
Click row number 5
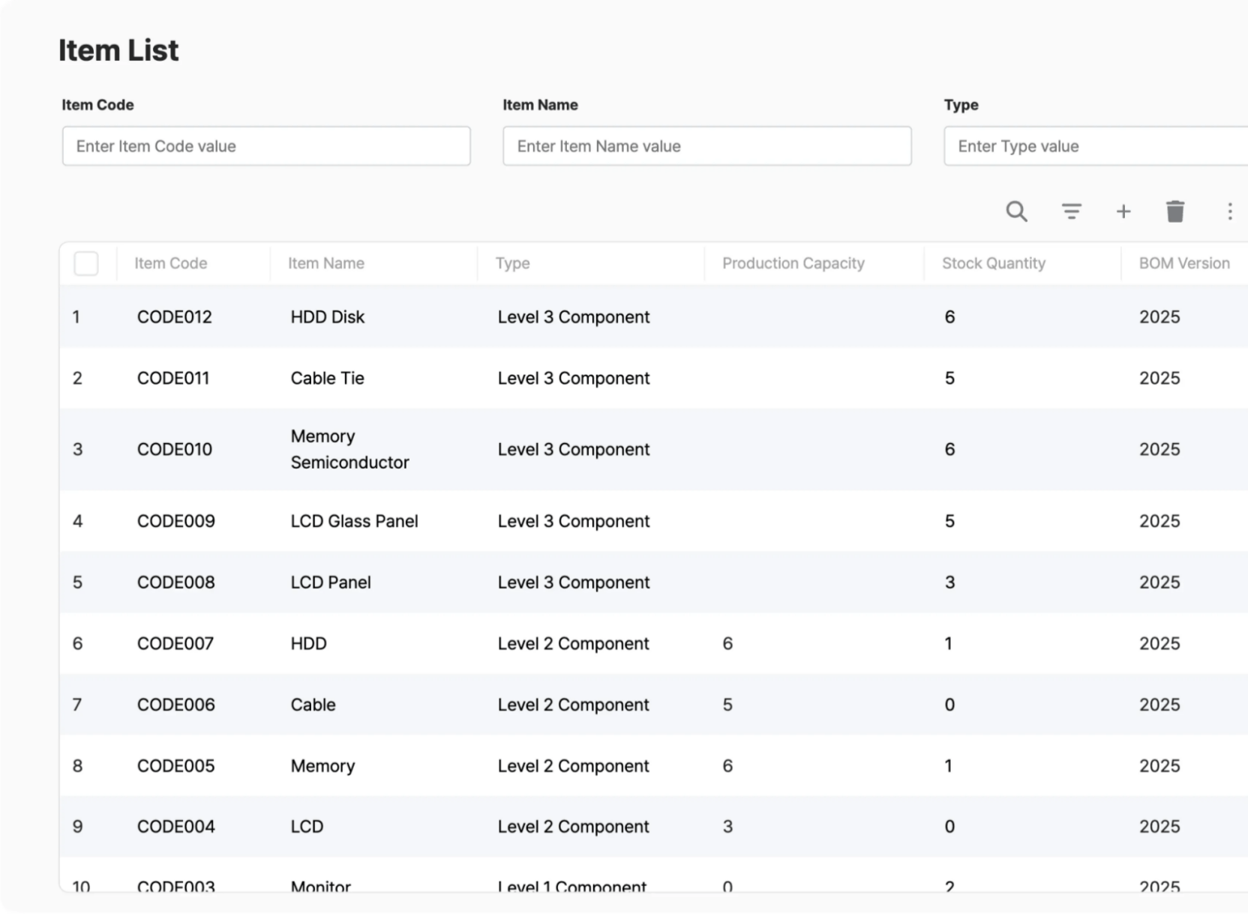[77, 582]
